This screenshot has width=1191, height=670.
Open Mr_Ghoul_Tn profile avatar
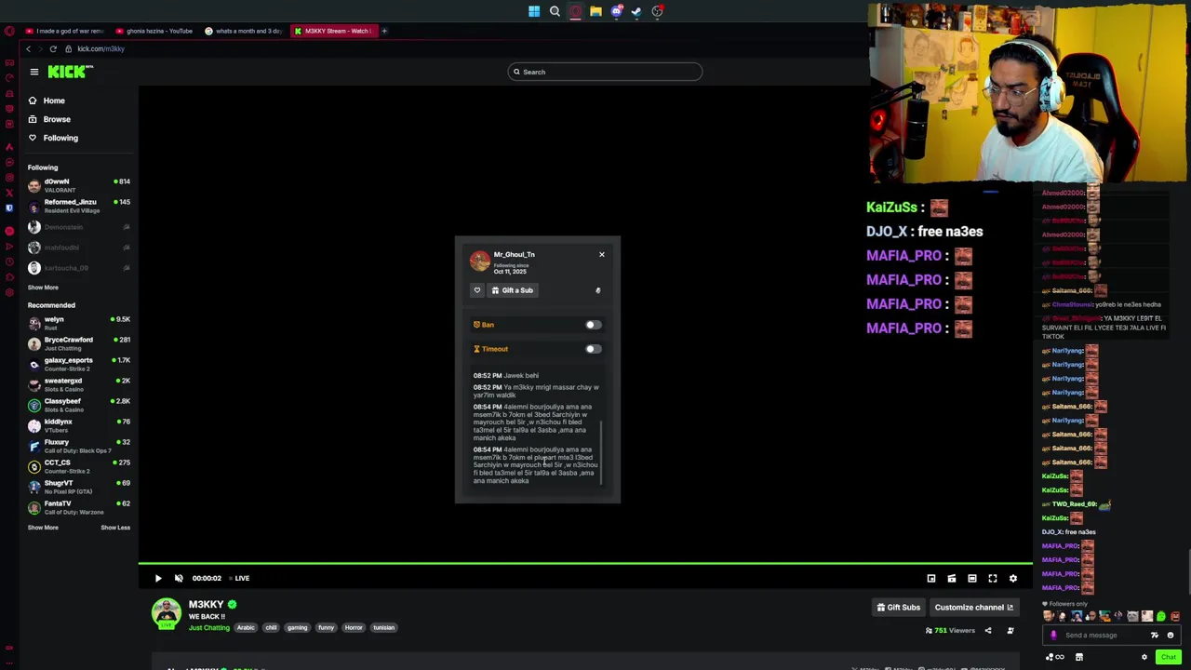coord(480,261)
